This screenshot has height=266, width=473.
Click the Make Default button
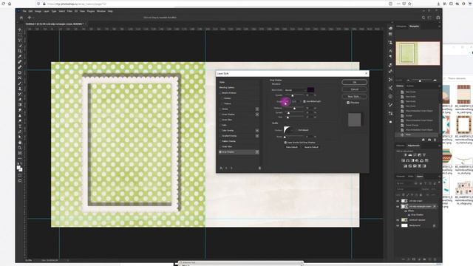pyautogui.click(x=292, y=147)
